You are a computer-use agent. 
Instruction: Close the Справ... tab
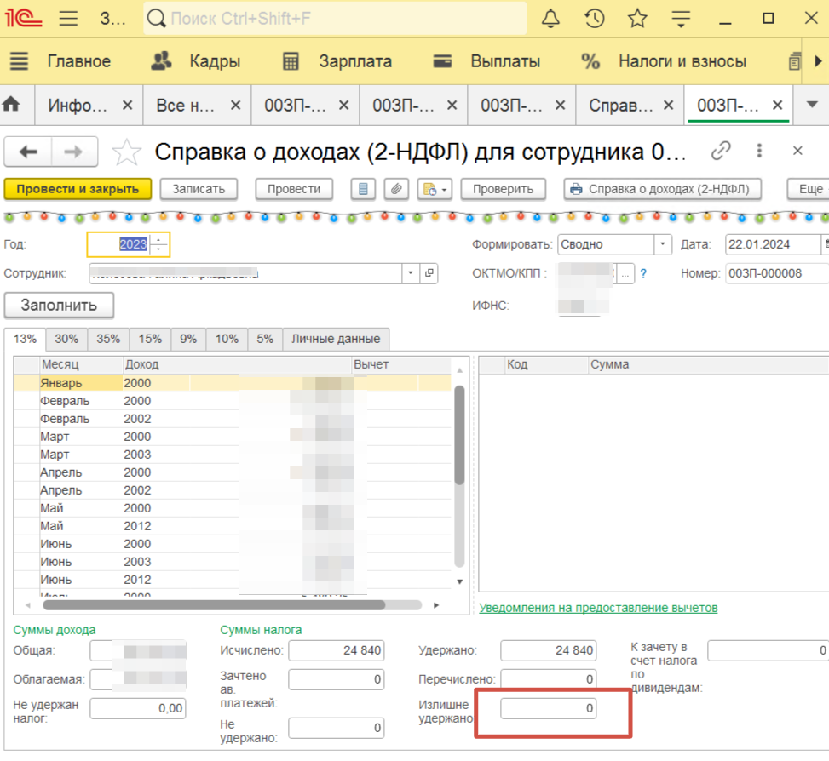pos(668,105)
